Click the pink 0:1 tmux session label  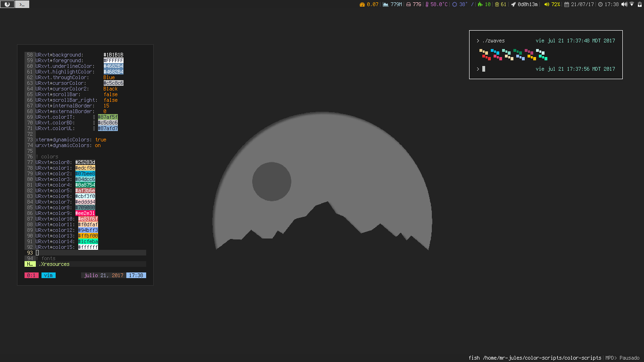click(32, 275)
